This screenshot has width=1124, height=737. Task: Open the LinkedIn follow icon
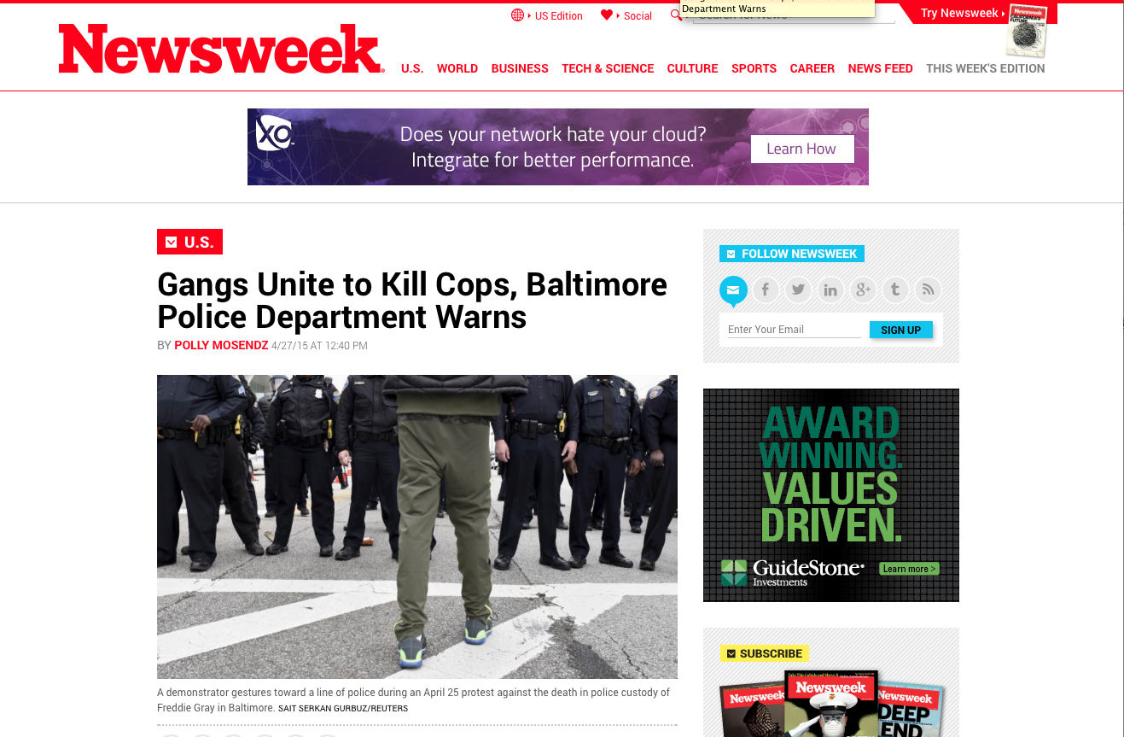(830, 290)
